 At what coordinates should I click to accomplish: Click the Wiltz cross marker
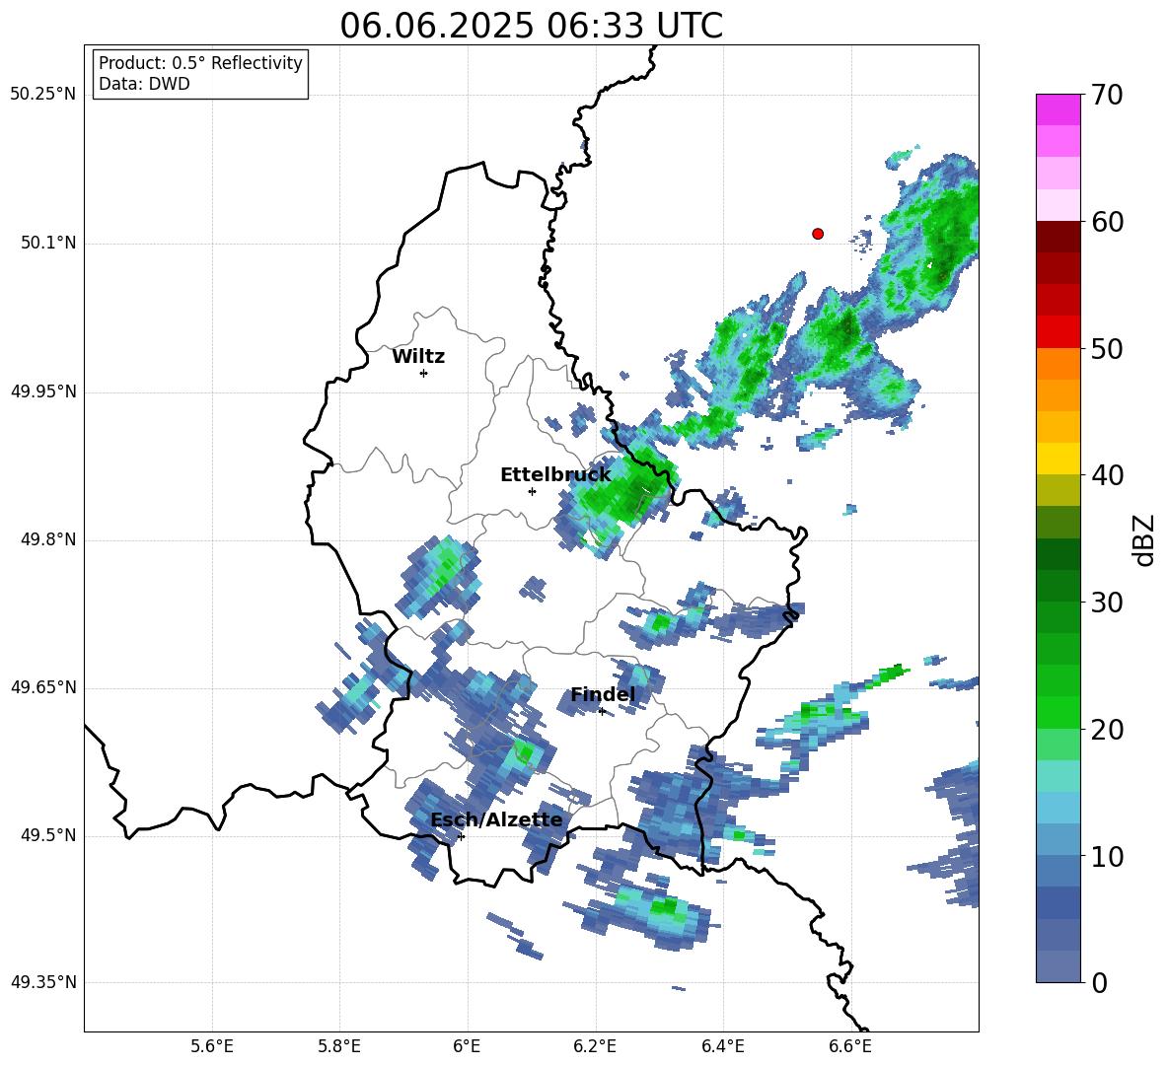pos(424,373)
